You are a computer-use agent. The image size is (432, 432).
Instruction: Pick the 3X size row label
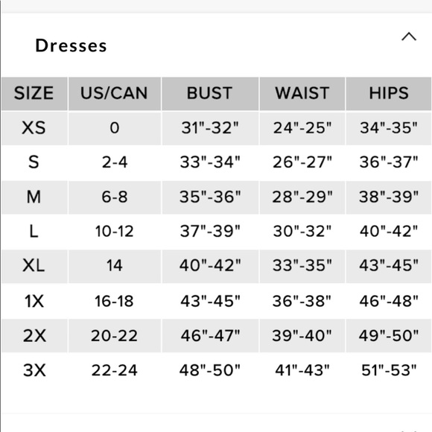pyautogui.click(x=34, y=370)
